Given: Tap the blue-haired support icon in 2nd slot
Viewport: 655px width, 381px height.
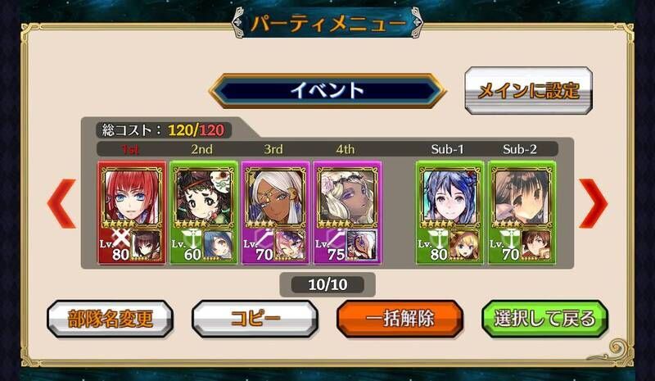Looking at the screenshot, I should click(x=218, y=246).
